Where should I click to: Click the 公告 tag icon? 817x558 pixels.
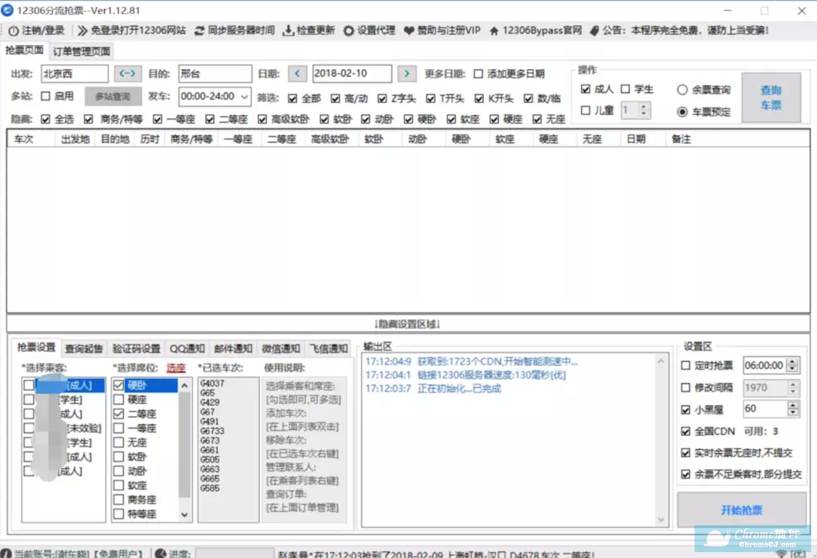click(x=594, y=31)
